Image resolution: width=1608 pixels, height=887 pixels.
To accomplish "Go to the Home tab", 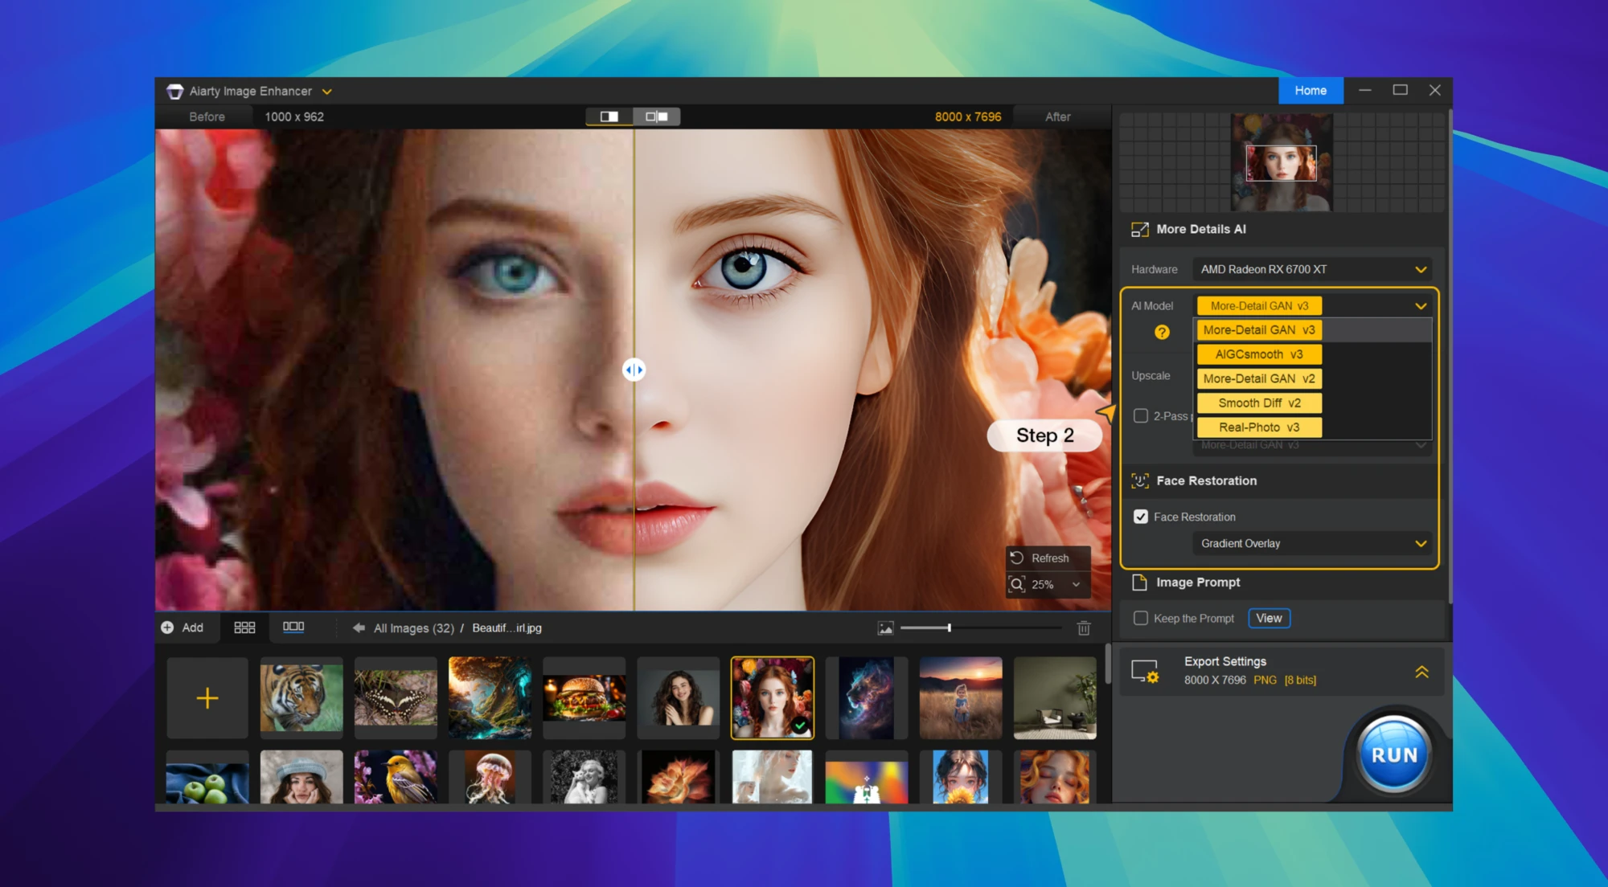I will click(1311, 90).
